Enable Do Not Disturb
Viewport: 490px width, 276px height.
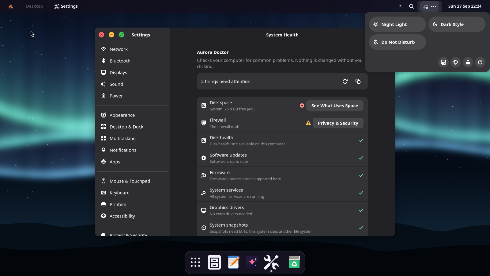(x=397, y=42)
